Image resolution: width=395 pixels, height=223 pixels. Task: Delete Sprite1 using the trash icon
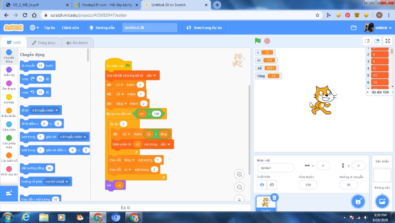tap(274, 197)
